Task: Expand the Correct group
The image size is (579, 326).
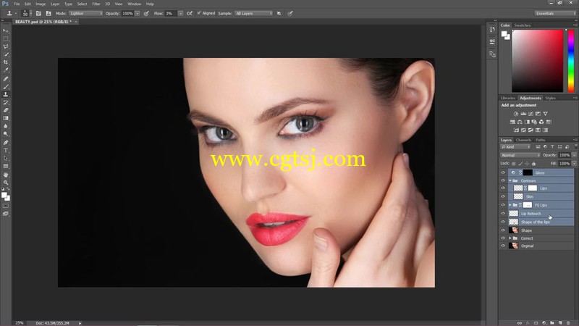Action: (510, 238)
